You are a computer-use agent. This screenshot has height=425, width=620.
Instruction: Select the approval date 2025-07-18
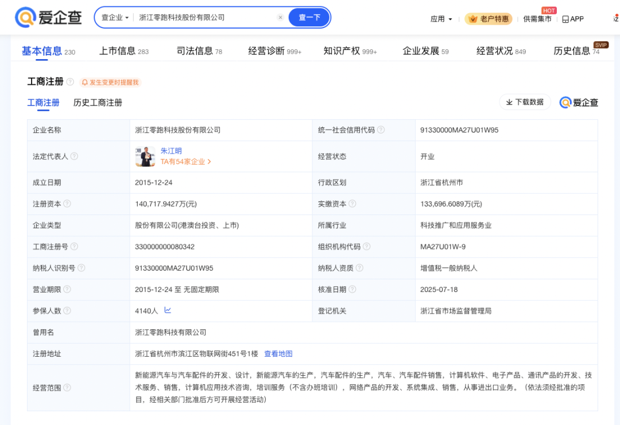click(x=439, y=290)
